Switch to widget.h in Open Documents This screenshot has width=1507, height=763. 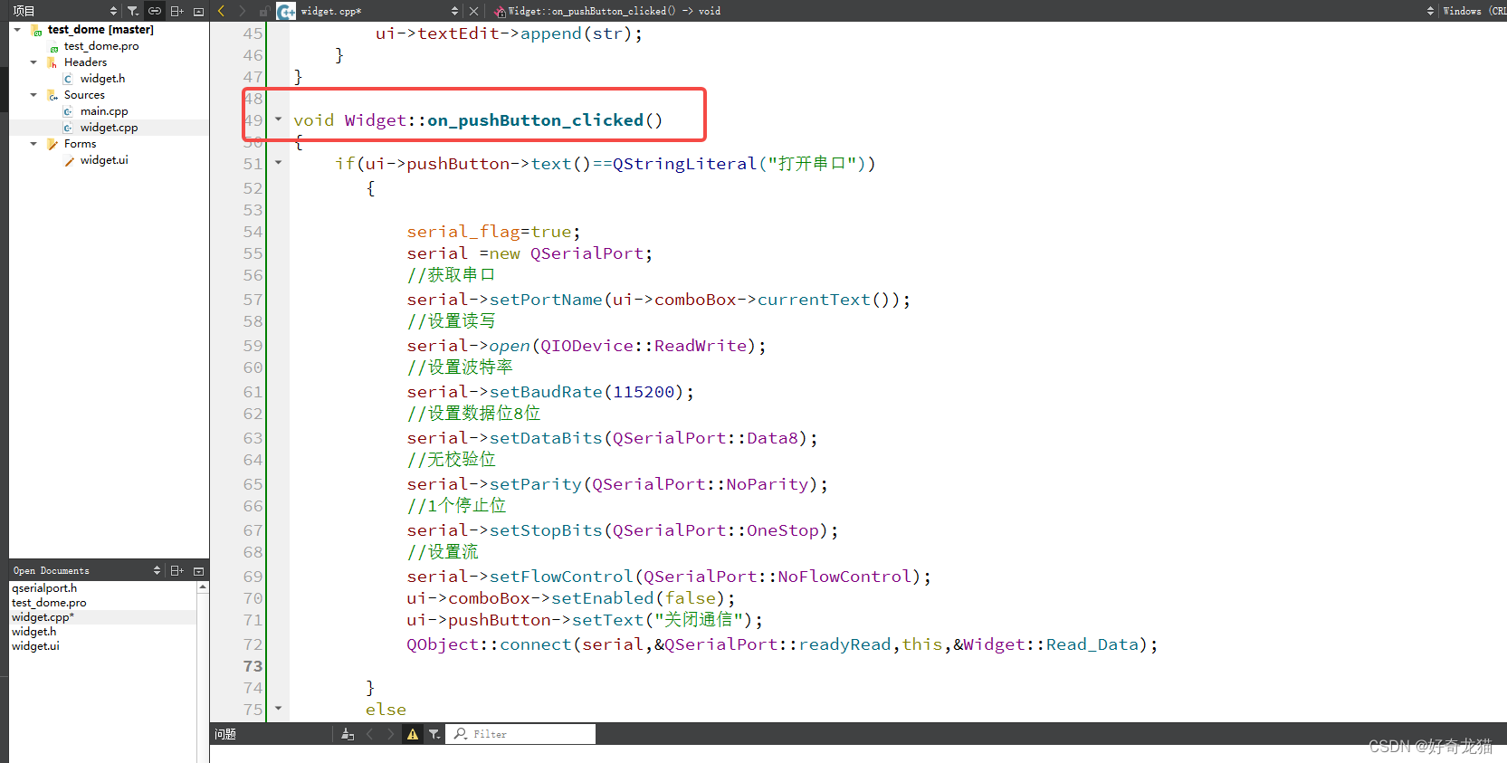click(x=33, y=632)
